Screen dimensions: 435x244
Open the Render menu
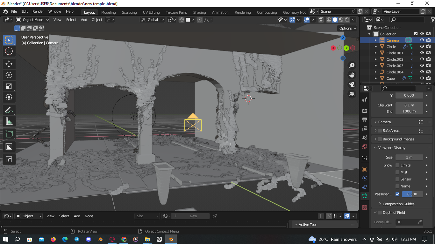(x=38, y=11)
